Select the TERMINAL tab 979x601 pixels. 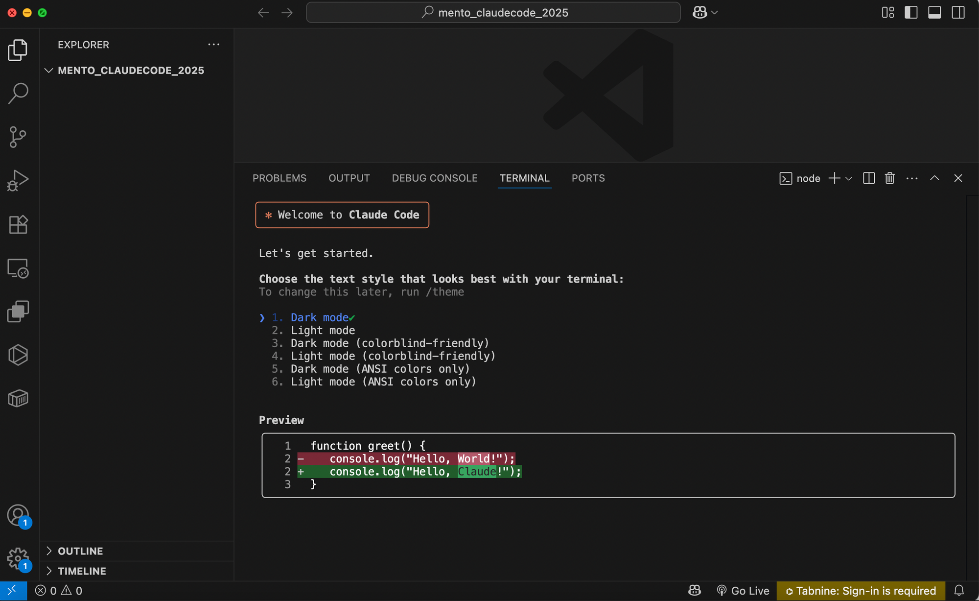point(525,178)
